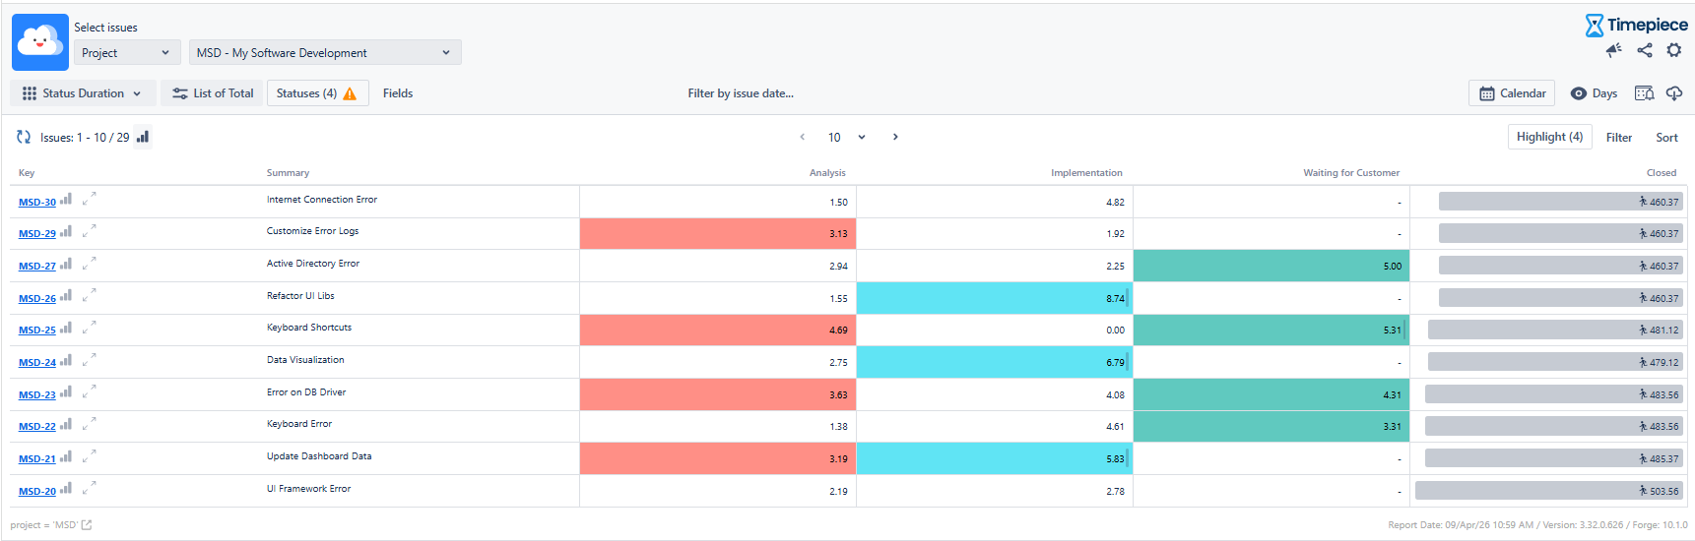Click the cloud download export icon
The height and width of the screenshot is (541, 1695).
[1673, 93]
